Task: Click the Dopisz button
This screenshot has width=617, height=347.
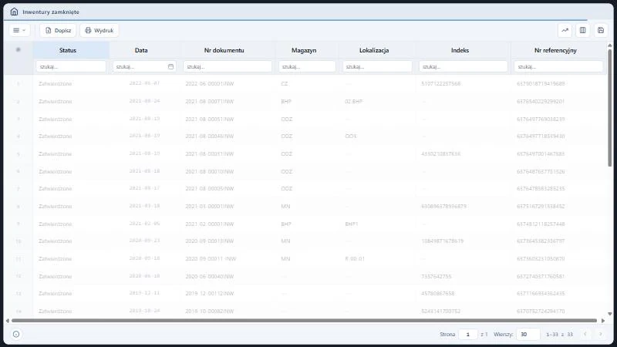Action: pos(58,30)
